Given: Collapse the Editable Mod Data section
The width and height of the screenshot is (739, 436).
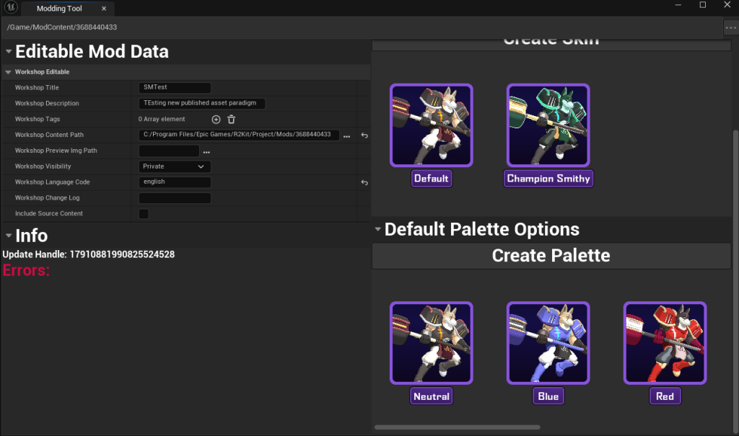Looking at the screenshot, I should point(9,51).
